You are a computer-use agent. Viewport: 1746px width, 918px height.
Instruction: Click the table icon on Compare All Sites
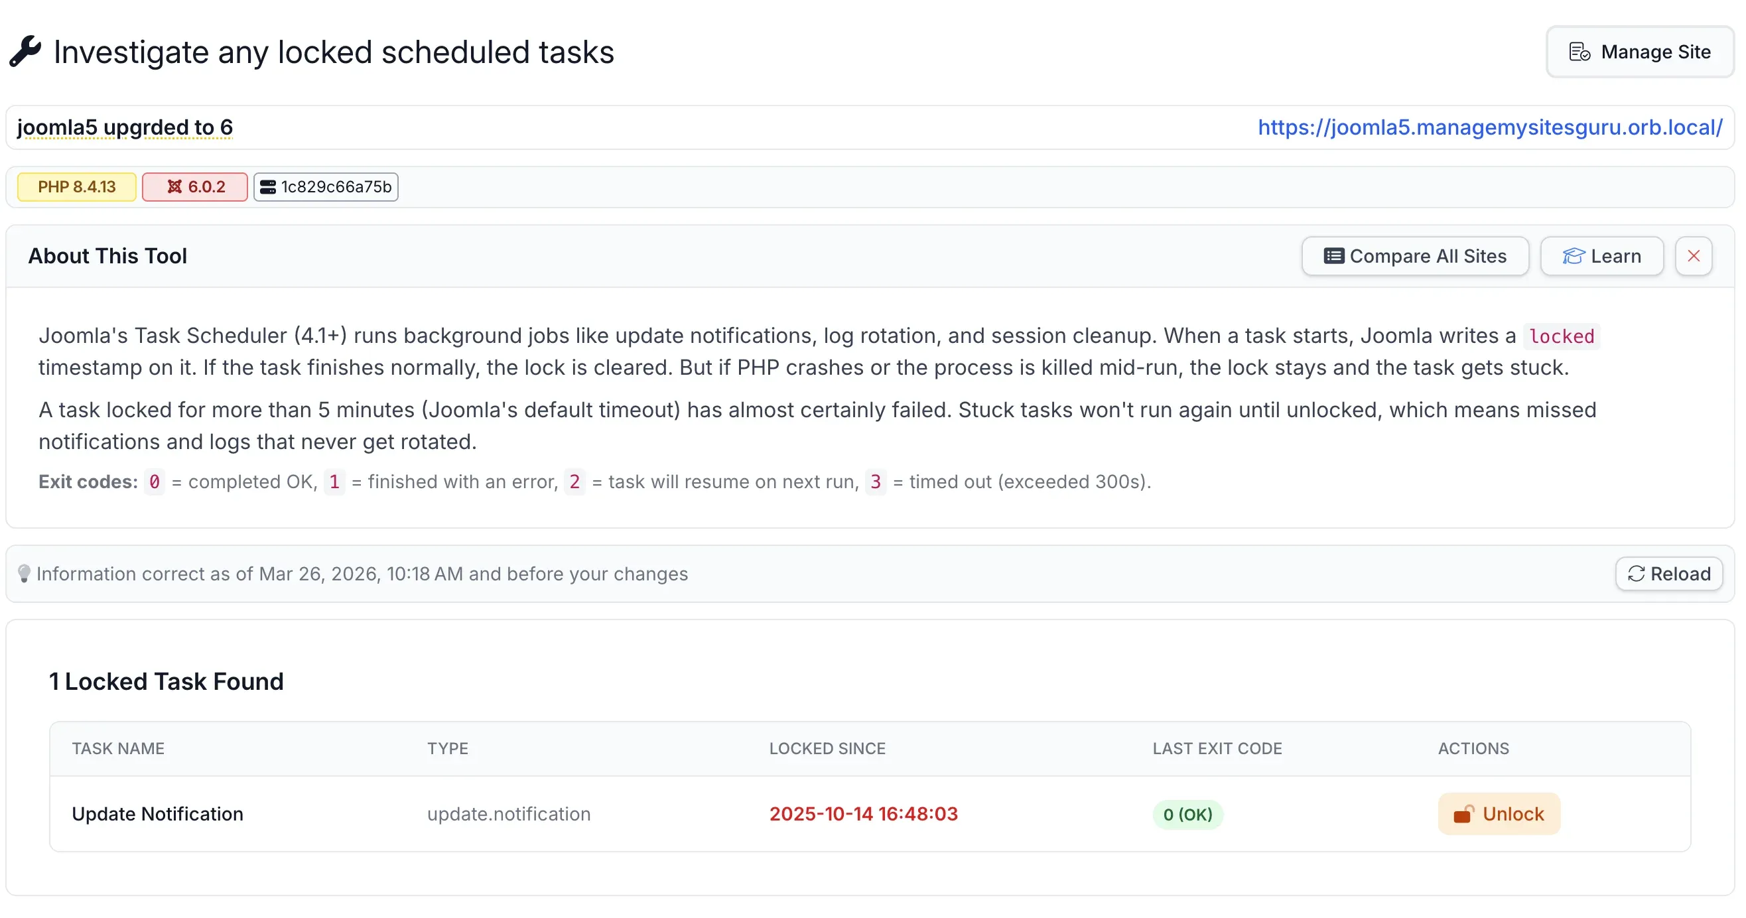(x=1333, y=256)
